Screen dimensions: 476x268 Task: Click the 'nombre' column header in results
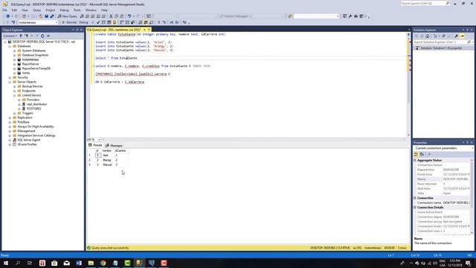pyautogui.click(x=106, y=150)
